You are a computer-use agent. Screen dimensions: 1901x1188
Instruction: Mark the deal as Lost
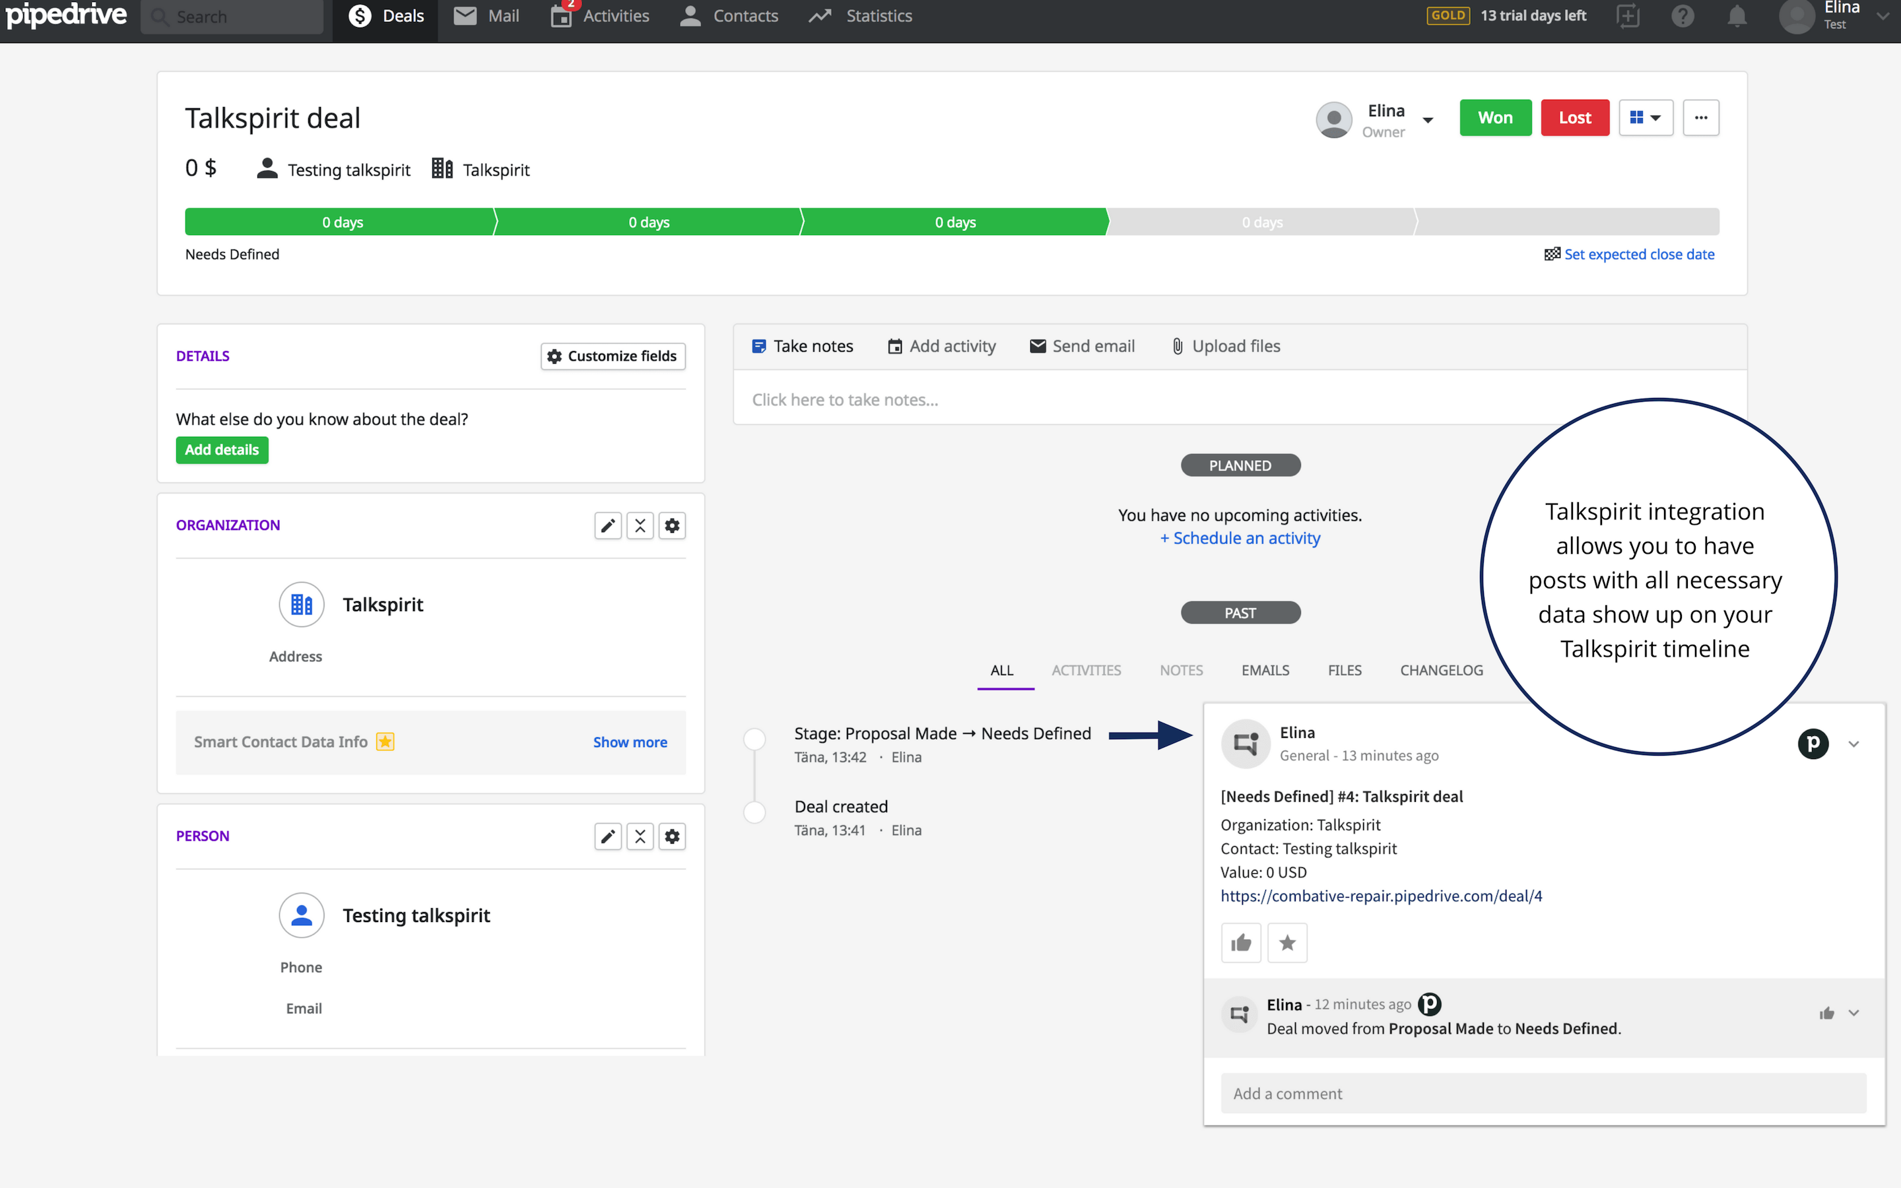pyautogui.click(x=1574, y=118)
